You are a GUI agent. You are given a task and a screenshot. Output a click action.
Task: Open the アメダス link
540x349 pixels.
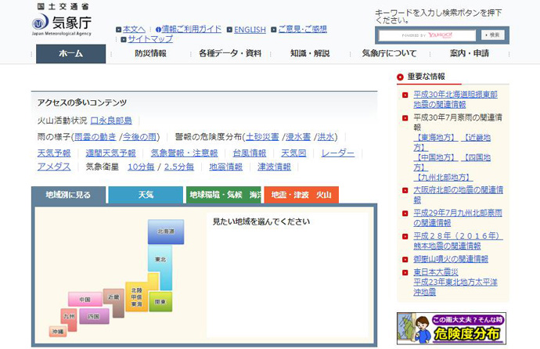pyautogui.click(x=54, y=167)
